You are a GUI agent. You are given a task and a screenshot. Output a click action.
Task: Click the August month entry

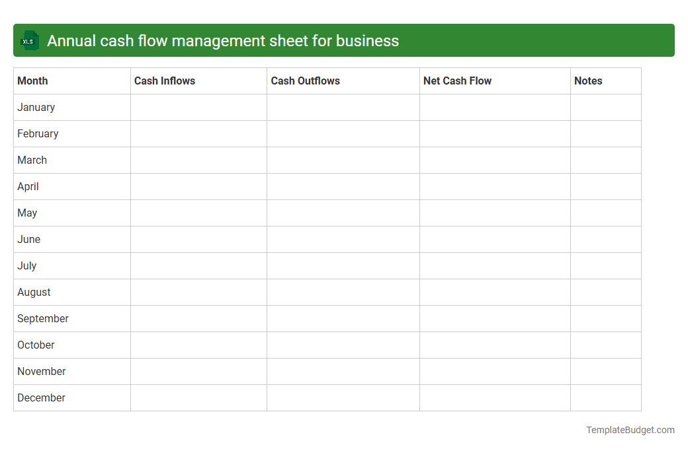point(34,292)
